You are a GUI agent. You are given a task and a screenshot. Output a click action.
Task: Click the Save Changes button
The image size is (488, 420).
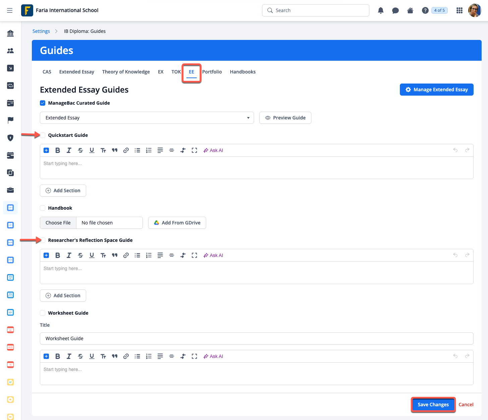[433, 405]
